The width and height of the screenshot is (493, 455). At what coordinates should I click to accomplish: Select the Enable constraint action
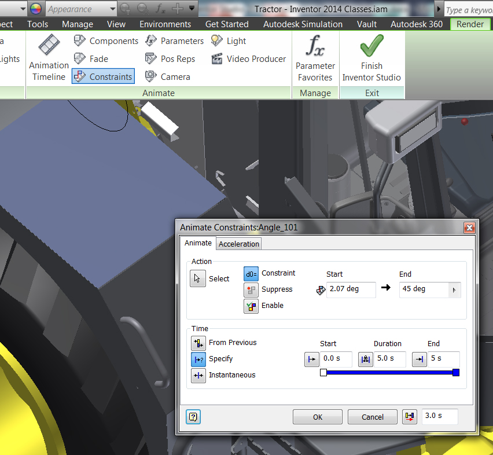click(x=251, y=306)
